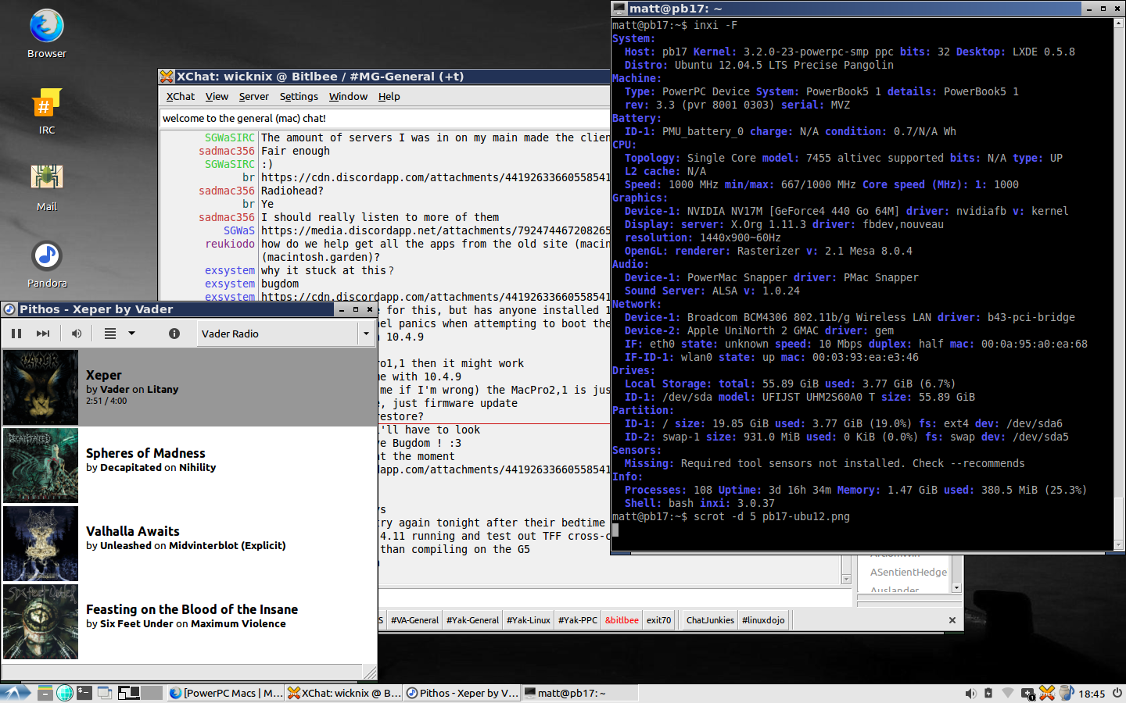Pause playback in Pithos
1126x703 pixels.
point(16,334)
